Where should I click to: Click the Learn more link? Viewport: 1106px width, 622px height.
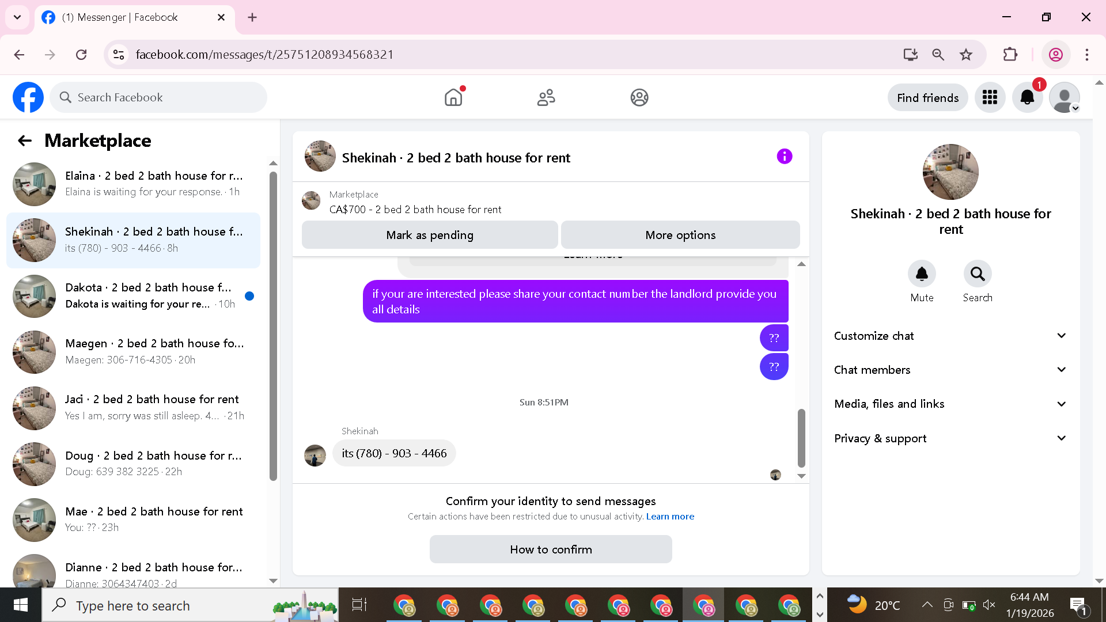pos(670,517)
